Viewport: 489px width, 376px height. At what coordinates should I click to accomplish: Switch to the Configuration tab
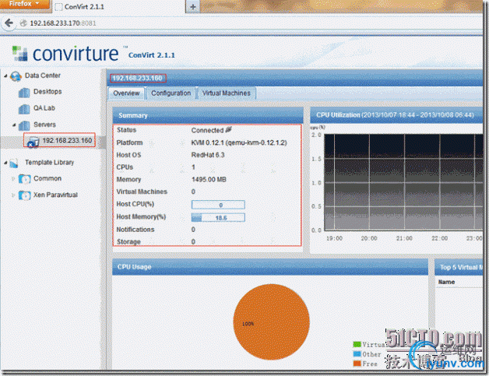[x=171, y=93]
